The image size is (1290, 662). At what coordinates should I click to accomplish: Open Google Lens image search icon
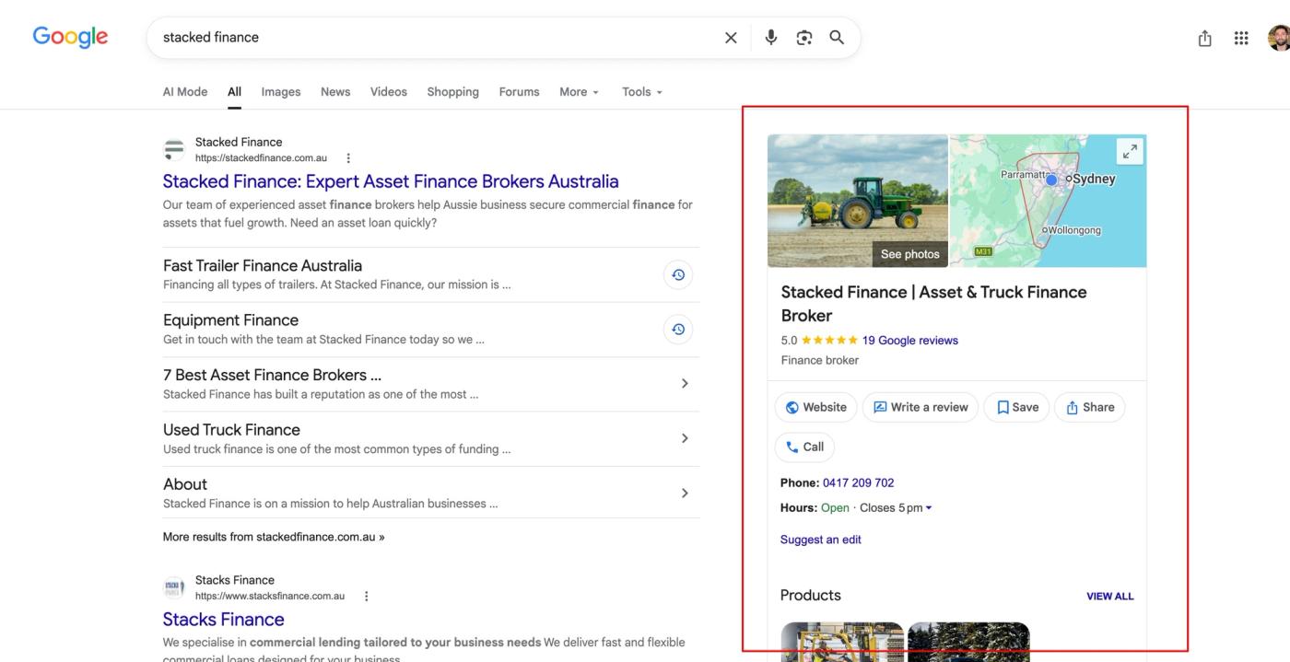804,38
